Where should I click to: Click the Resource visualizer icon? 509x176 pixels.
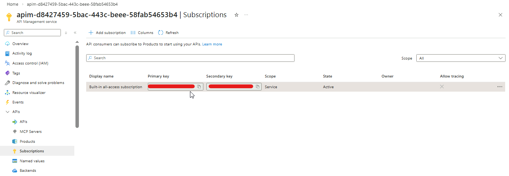7,92
